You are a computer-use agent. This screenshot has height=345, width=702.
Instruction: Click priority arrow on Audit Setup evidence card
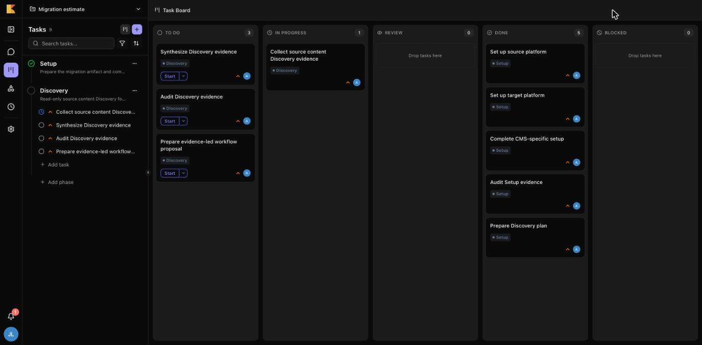pos(568,206)
